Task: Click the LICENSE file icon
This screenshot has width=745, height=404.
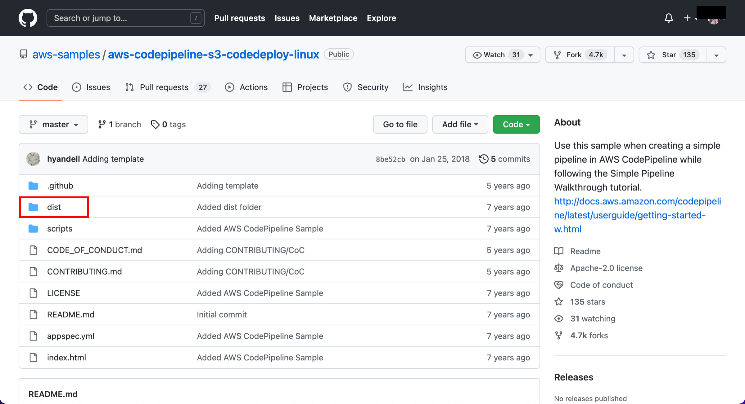Action: point(33,293)
